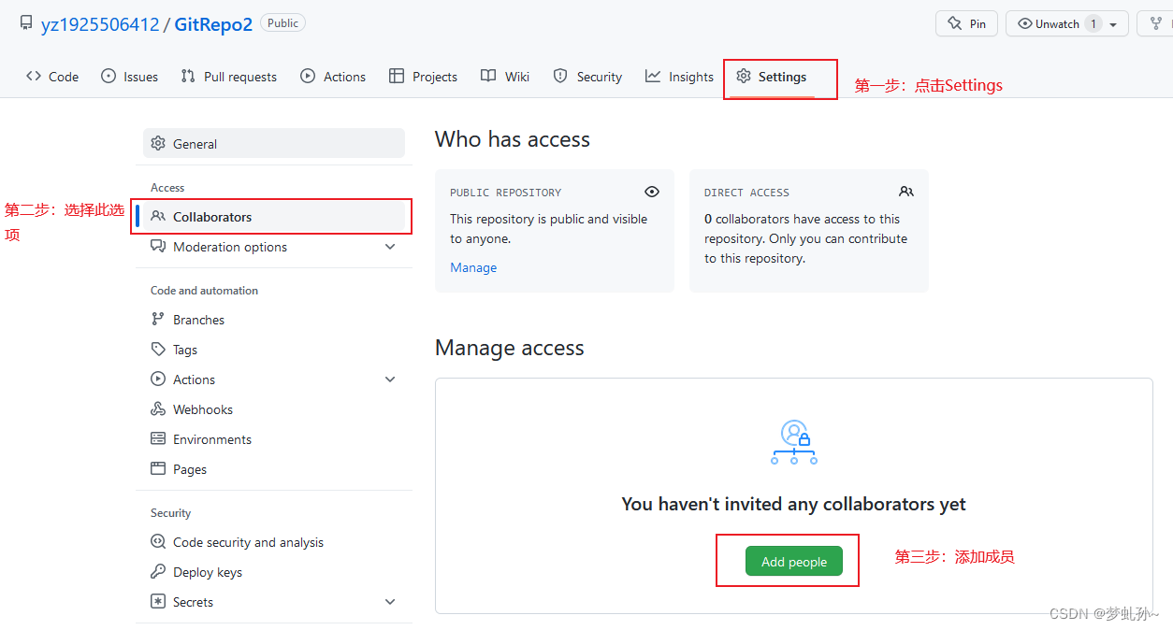Click the key icon beside Deploy keys
1173x630 pixels.
coord(158,572)
